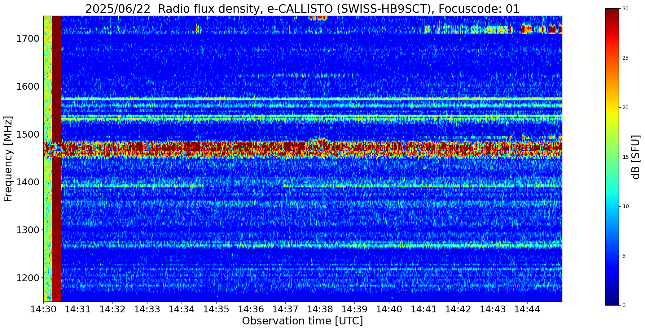645x330 pixels.
Task: Select the 'Frequency [MHz]' y-axis label
Action: [x=8, y=159]
